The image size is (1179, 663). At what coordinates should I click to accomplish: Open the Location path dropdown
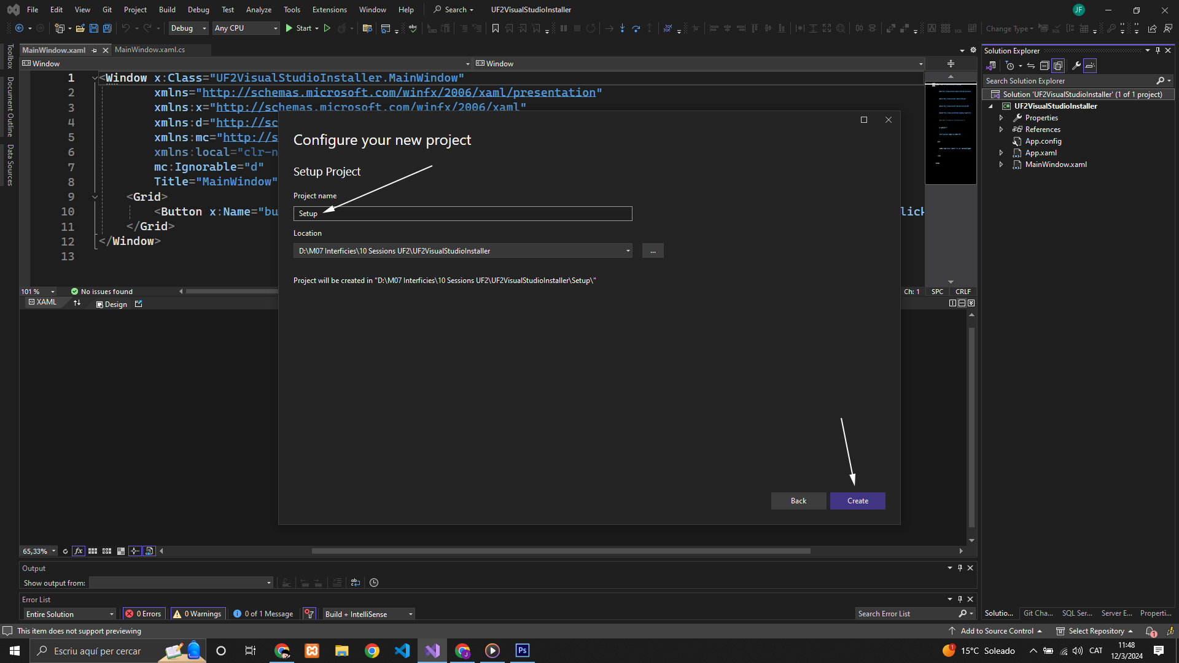628,251
